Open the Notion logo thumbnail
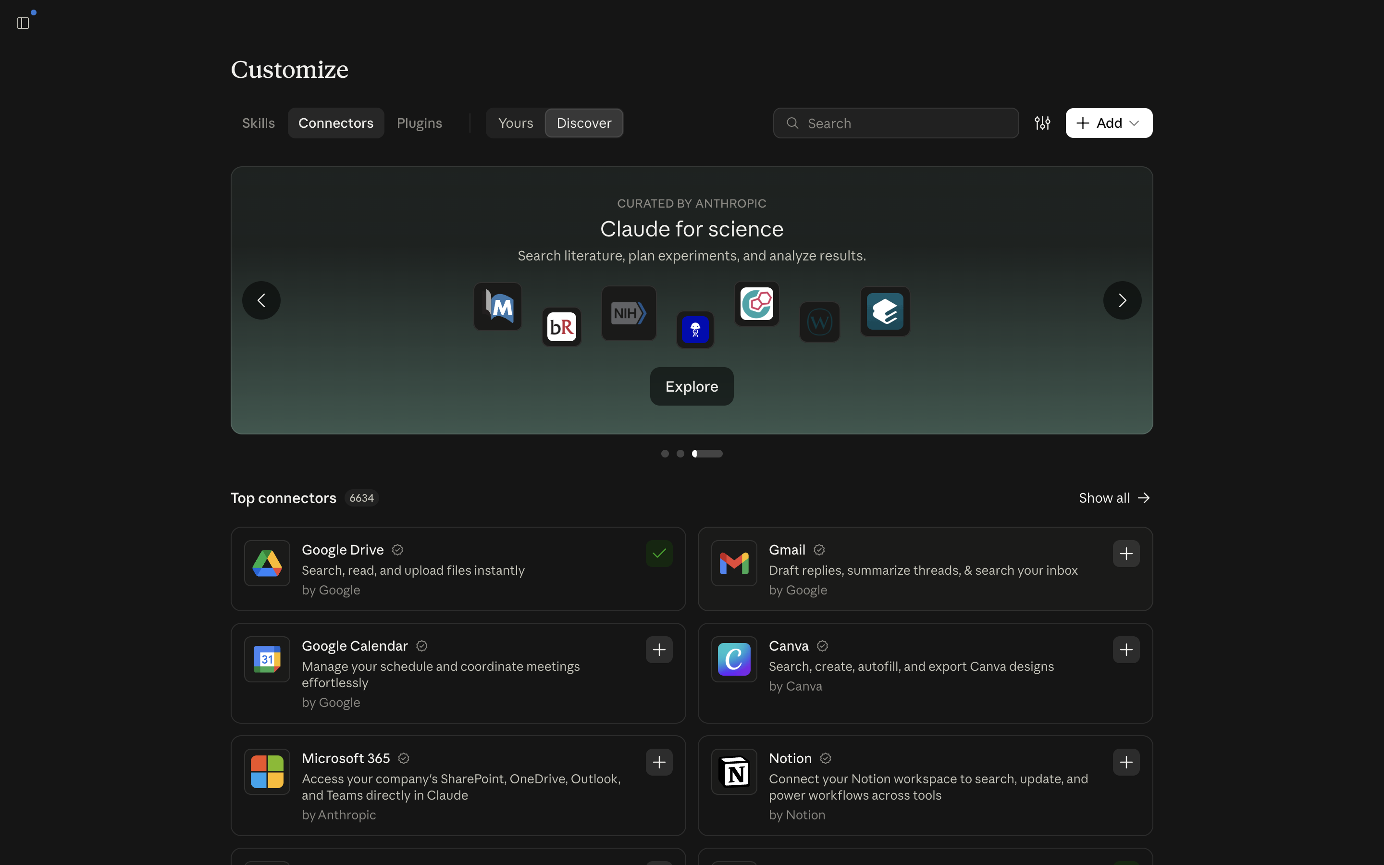Screen dimensions: 1384x865 734,772
